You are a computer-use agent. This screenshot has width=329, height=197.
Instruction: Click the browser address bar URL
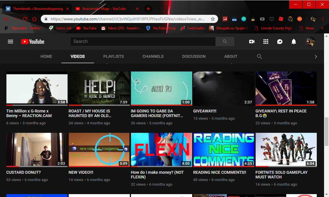(128, 19)
